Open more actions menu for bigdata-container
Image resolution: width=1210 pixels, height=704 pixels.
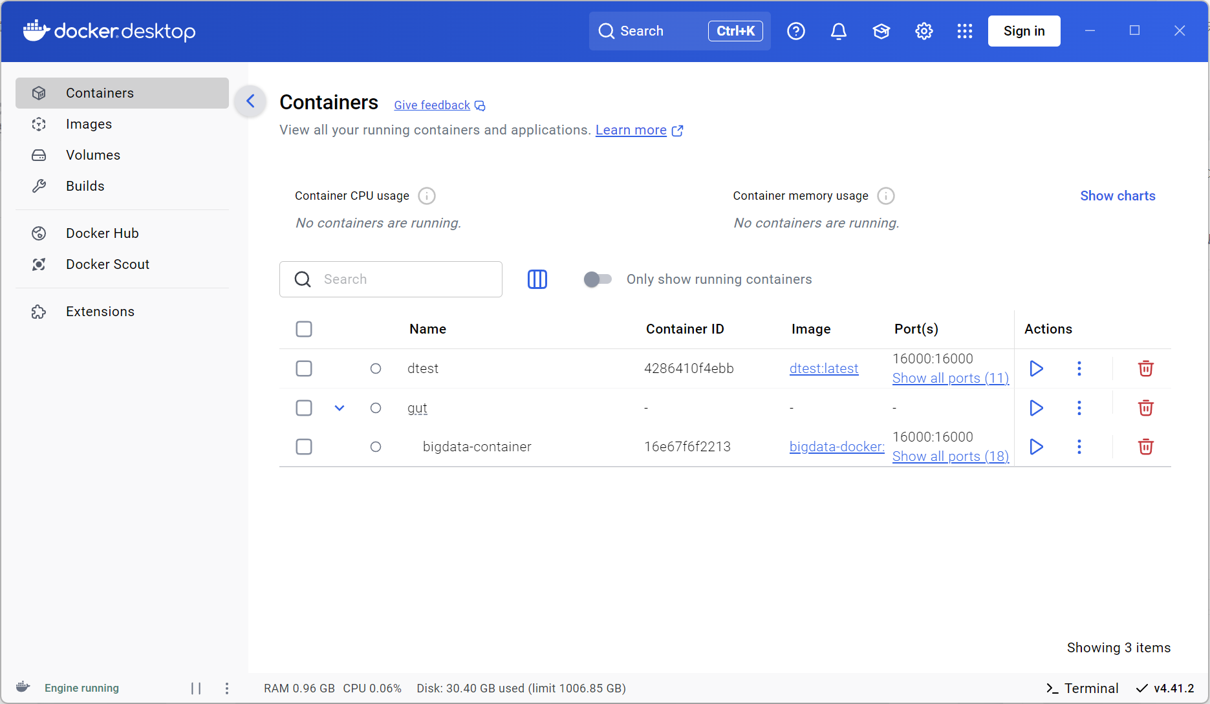(x=1079, y=447)
